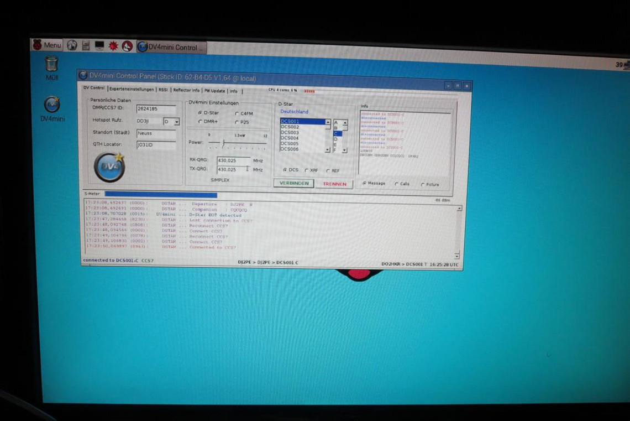Image resolution: width=630 pixels, height=421 pixels.
Task: Open the RSSI tab
Action: [x=163, y=90]
